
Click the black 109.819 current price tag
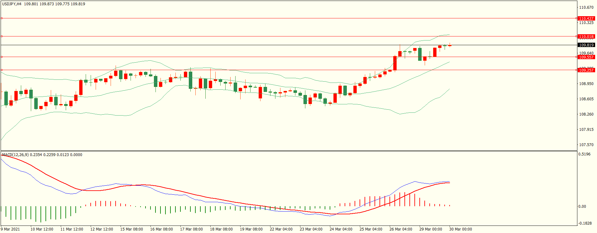(x=586, y=45)
